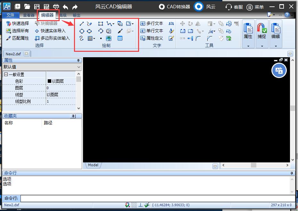The image size is (298, 211).
Task: Click the edit text pencil icon beside 属性定义
Action: (x=171, y=38)
